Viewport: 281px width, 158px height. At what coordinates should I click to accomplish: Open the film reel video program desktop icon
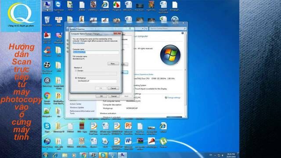pos(47,68)
